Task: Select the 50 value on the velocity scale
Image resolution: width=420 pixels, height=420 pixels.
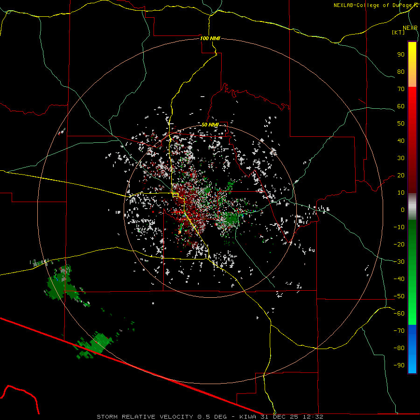Action: [401, 124]
